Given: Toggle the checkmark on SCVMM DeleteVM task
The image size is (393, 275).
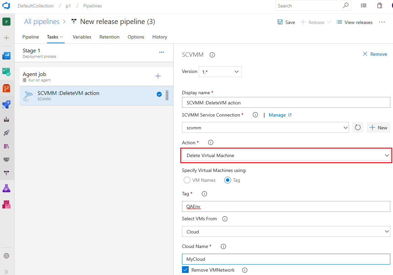Looking at the screenshot, I should (159, 94).
